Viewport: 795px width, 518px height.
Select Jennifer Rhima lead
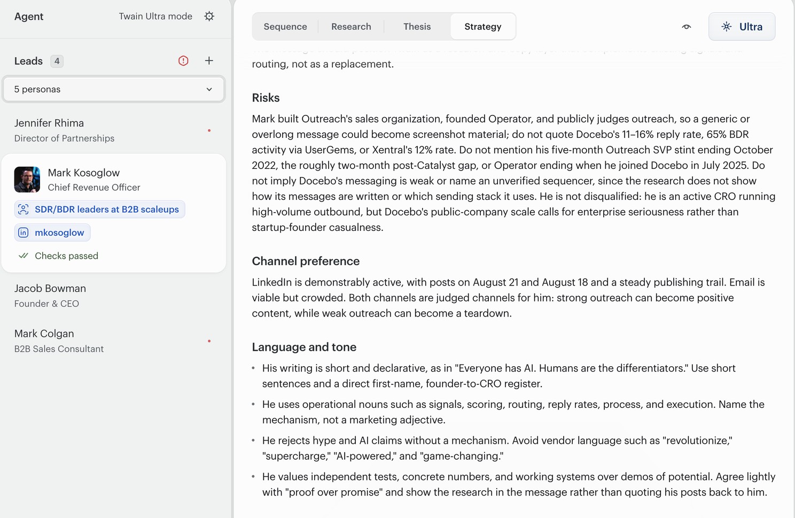(x=113, y=130)
